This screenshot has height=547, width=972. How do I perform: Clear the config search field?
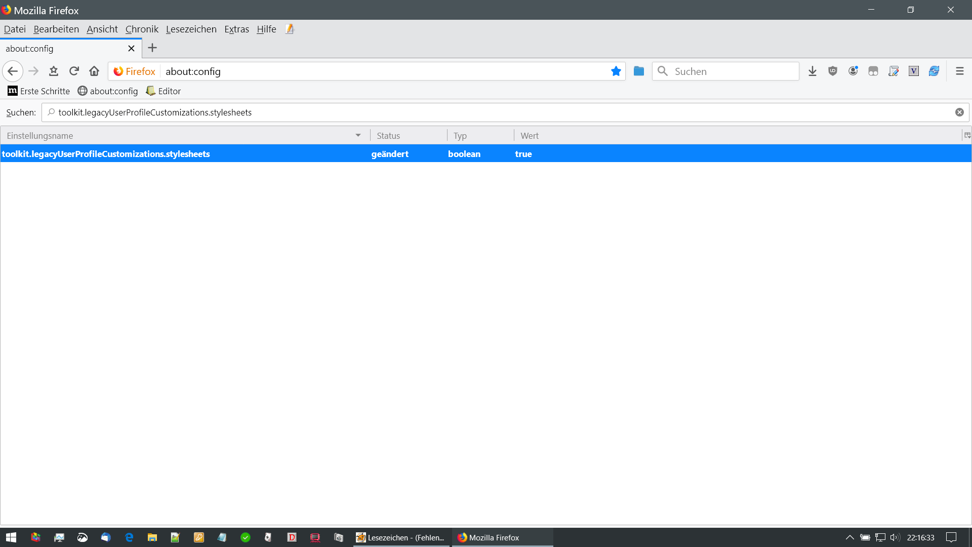tap(959, 112)
